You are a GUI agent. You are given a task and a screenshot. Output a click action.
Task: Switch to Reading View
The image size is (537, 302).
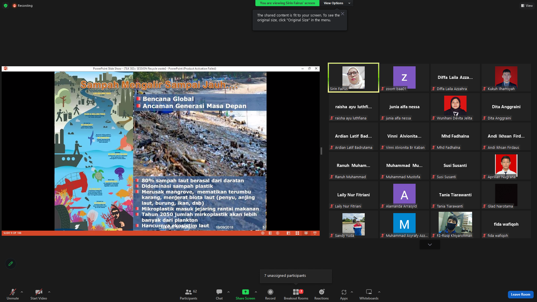(x=306, y=233)
